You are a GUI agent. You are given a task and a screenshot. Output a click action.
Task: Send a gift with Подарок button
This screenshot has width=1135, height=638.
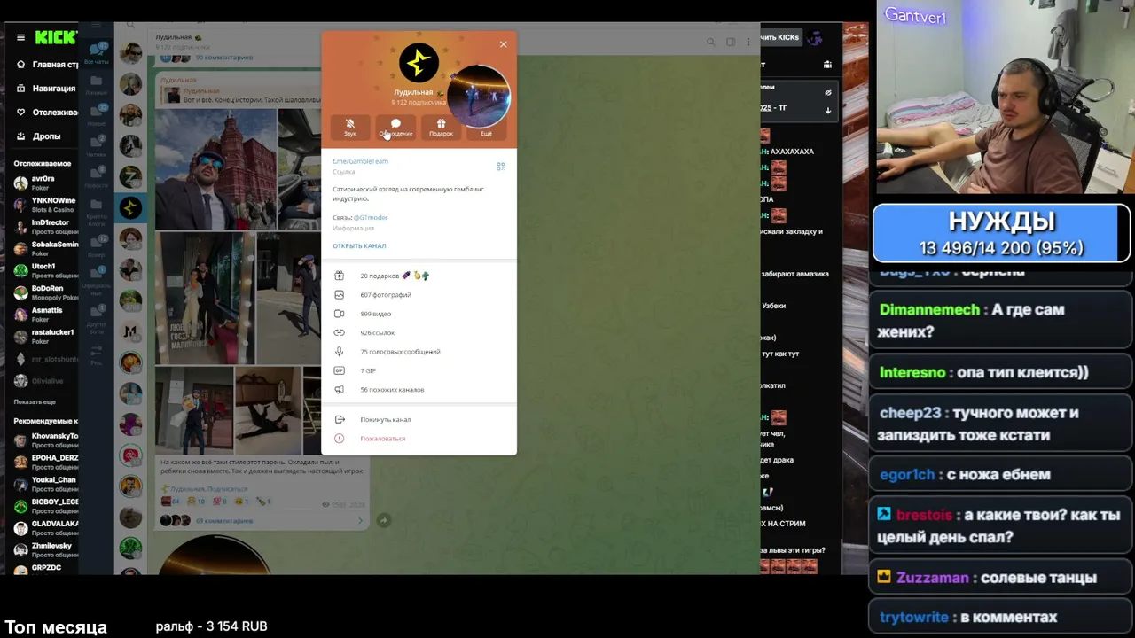[x=441, y=128]
